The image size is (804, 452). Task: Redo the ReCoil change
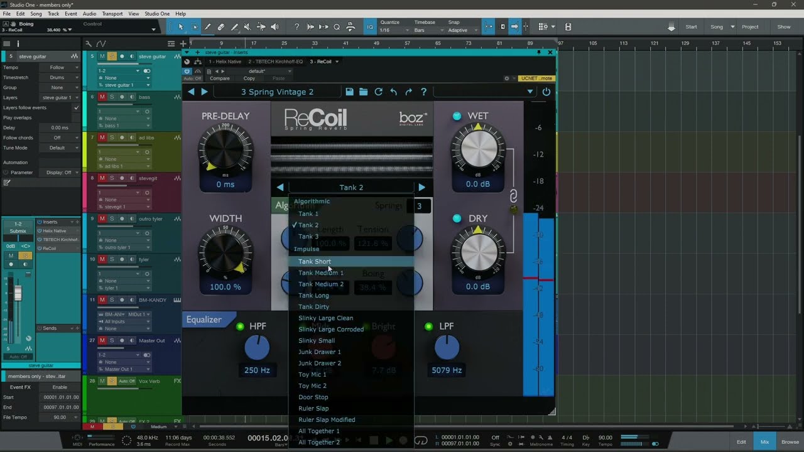point(409,92)
